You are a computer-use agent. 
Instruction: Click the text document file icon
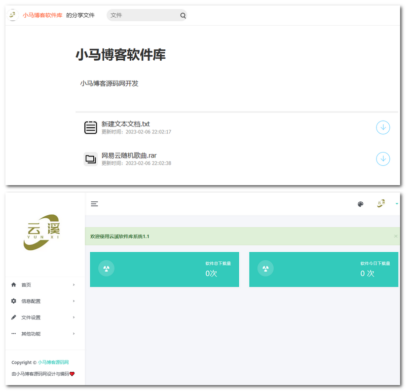click(x=91, y=127)
